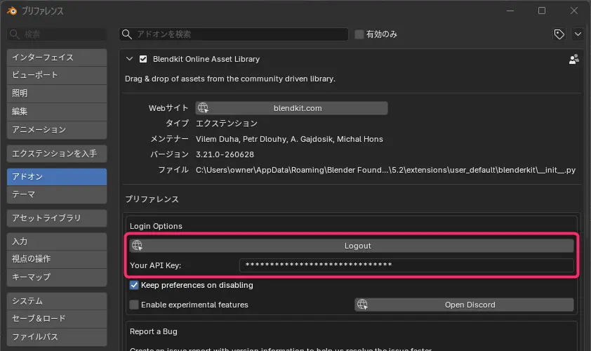Open the エクステンションを入手 tab
Viewport: 591px width, 351px height.
pos(57,154)
